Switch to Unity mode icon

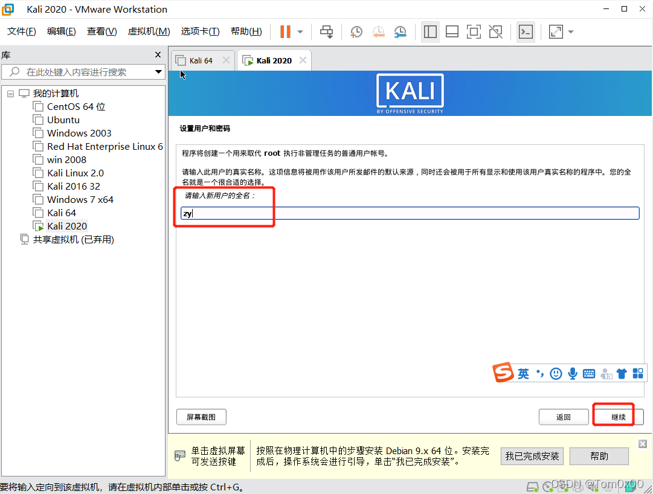coord(495,31)
